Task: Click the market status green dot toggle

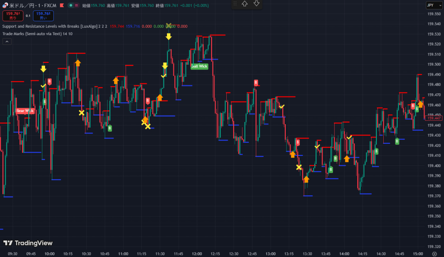Action: tap(71, 5)
